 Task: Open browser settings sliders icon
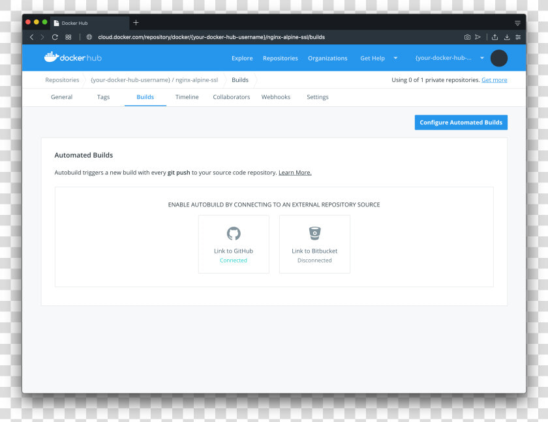518,37
